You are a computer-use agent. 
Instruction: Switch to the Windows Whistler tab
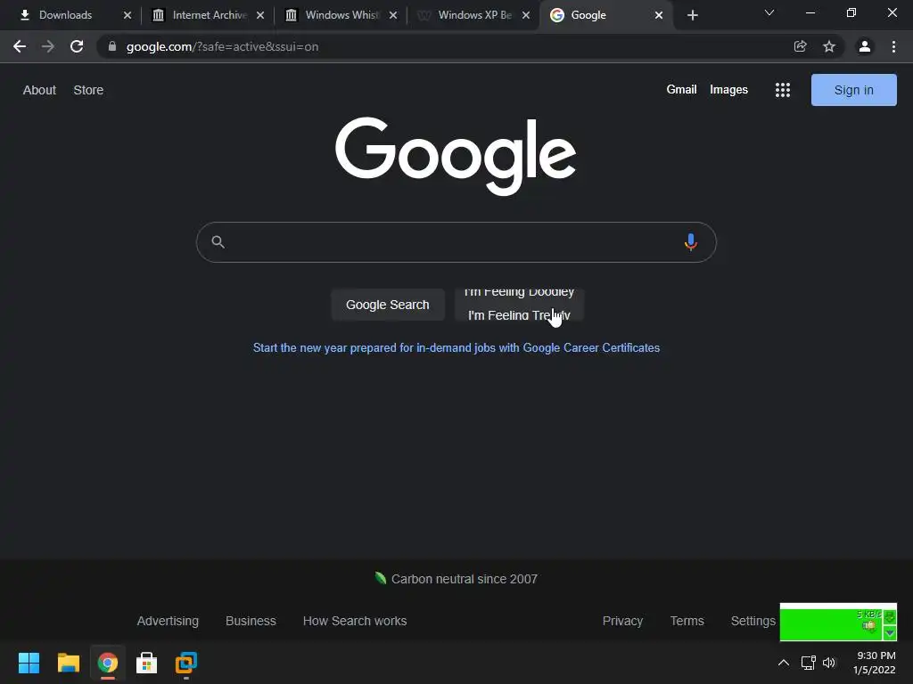332,15
